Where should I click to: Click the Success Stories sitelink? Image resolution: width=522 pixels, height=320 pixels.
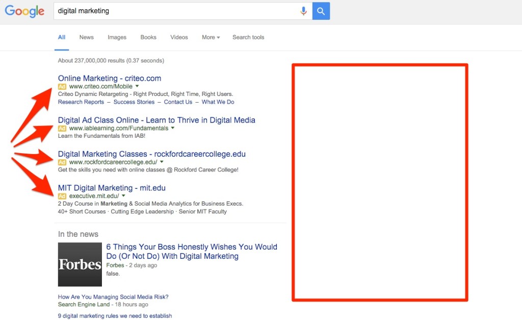(x=134, y=102)
